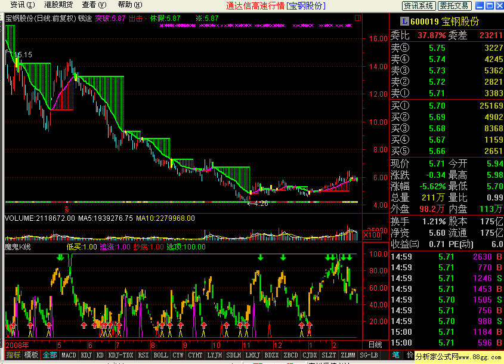Select the ZBCD indicator tab
This screenshot has width=504, height=364.
290,355
